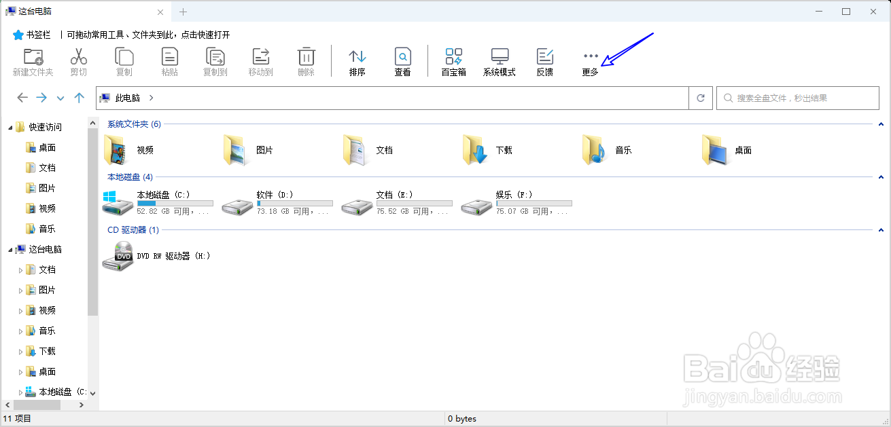
Task: Expand the chevron after 此电脑 in the address bar
Action: (151, 98)
